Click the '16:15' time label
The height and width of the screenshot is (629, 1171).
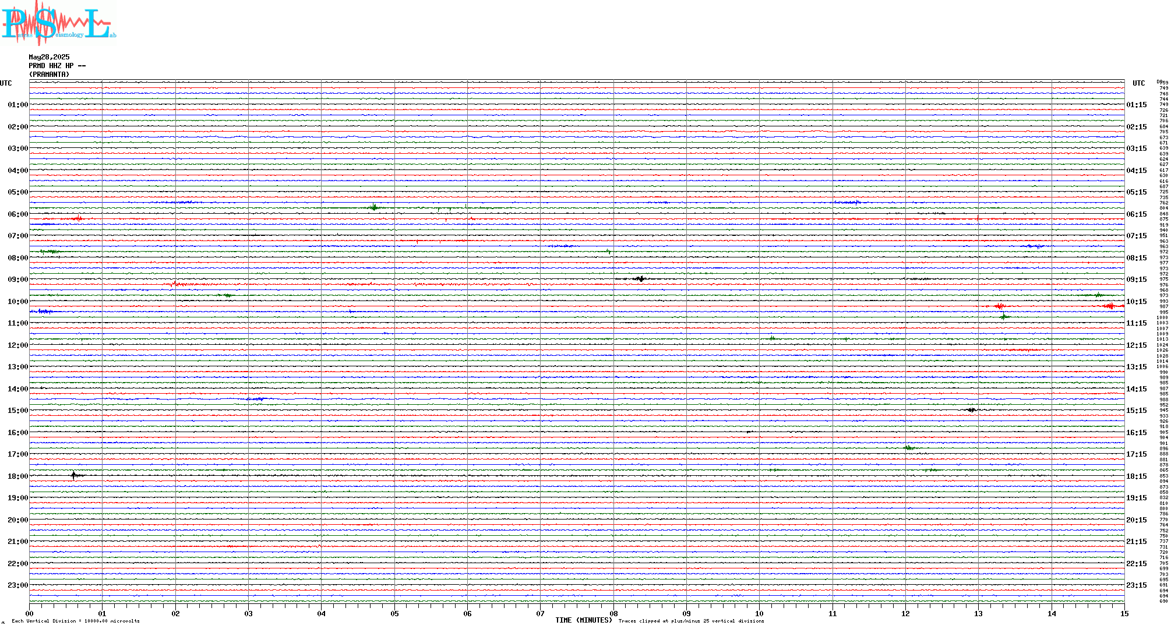(x=1137, y=433)
